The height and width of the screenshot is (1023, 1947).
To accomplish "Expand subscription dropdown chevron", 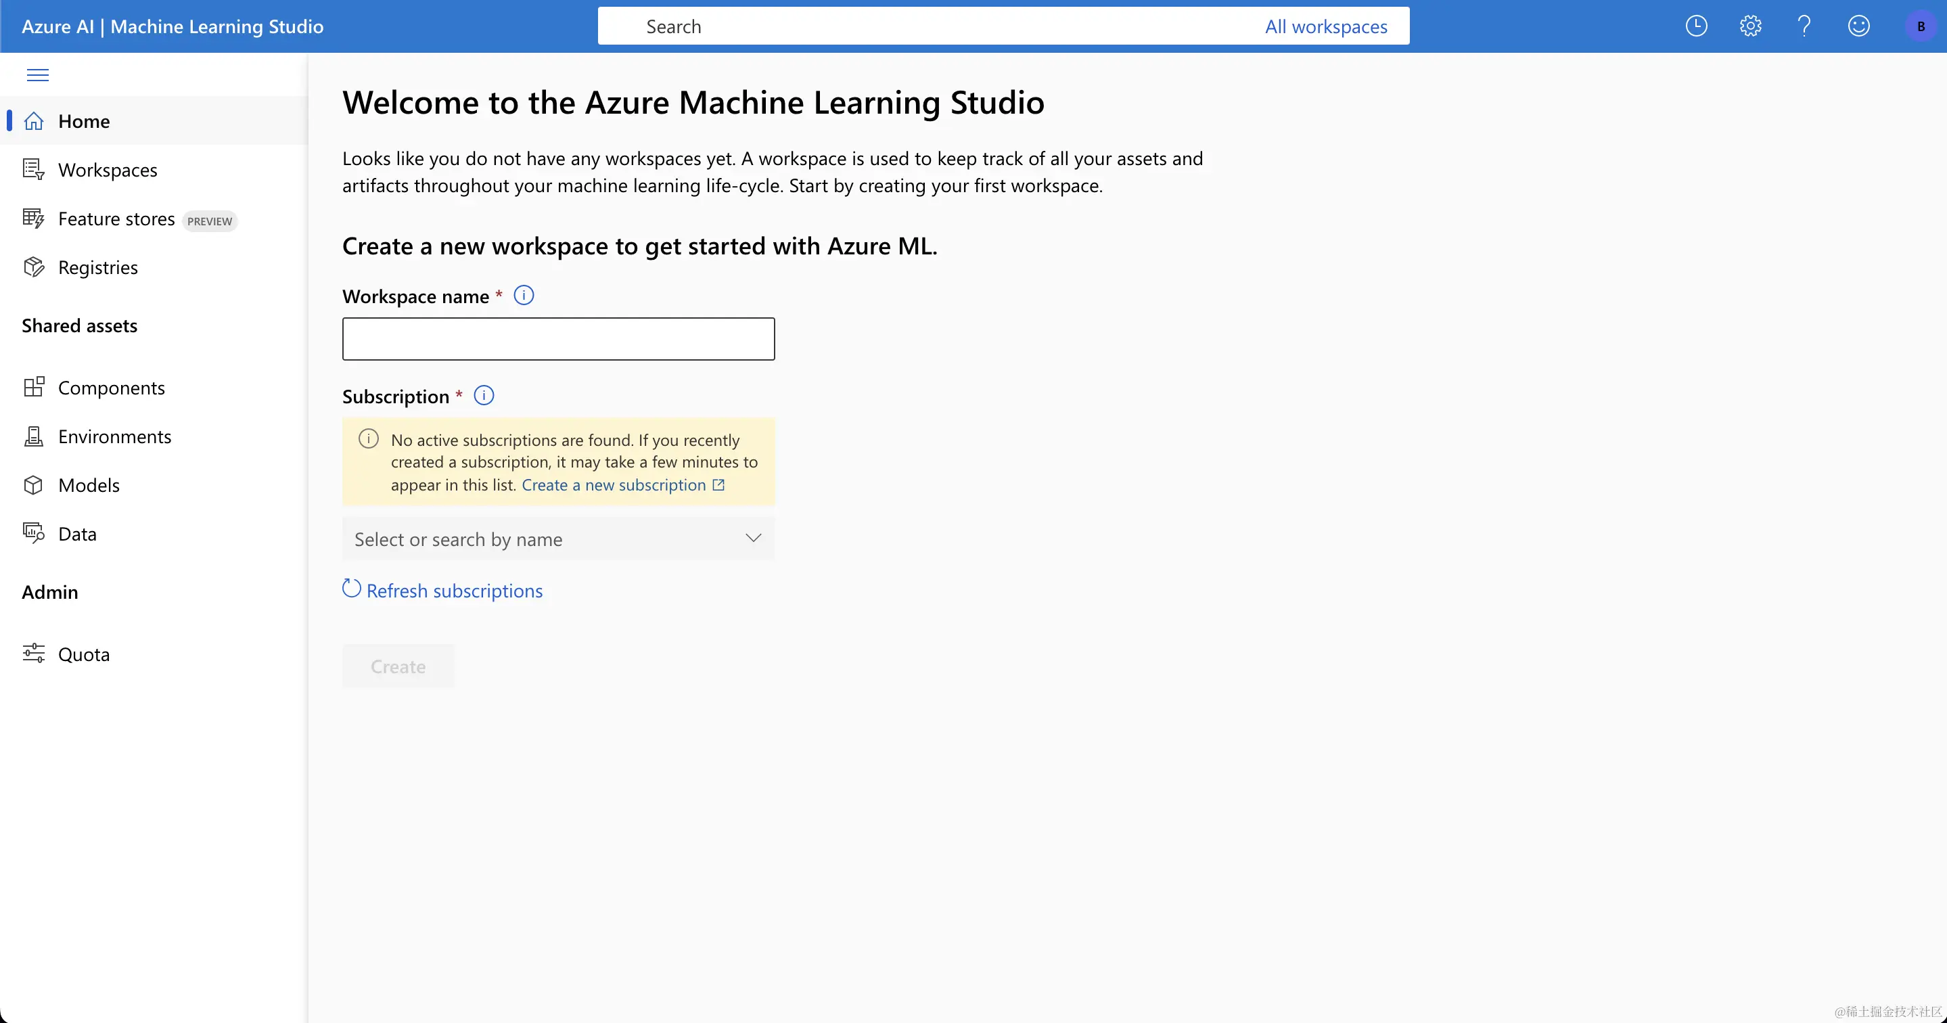I will [753, 539].
